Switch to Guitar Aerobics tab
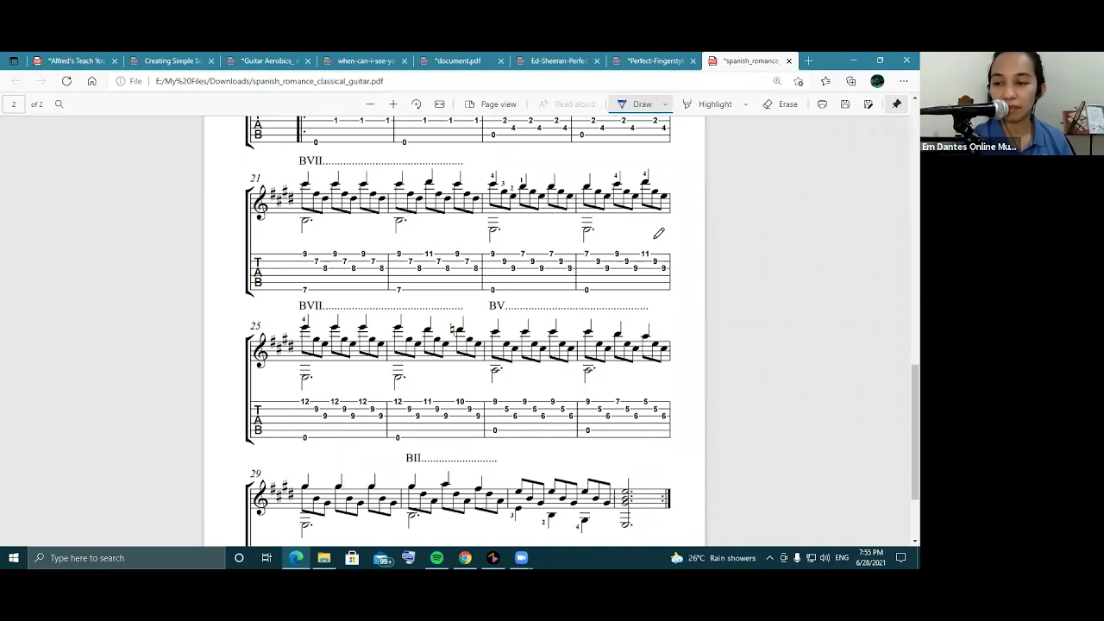Screen dimensions: 1104x621 pos(269,61)
